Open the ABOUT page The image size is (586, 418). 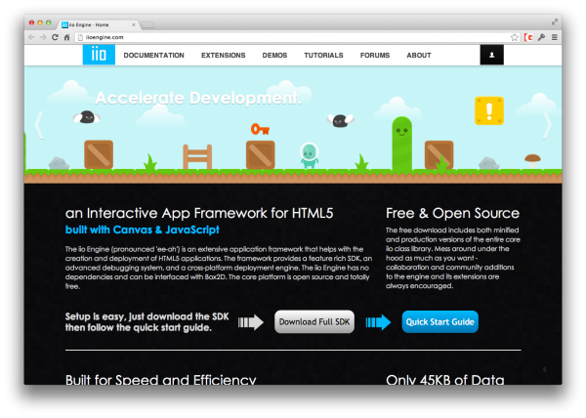419,56
